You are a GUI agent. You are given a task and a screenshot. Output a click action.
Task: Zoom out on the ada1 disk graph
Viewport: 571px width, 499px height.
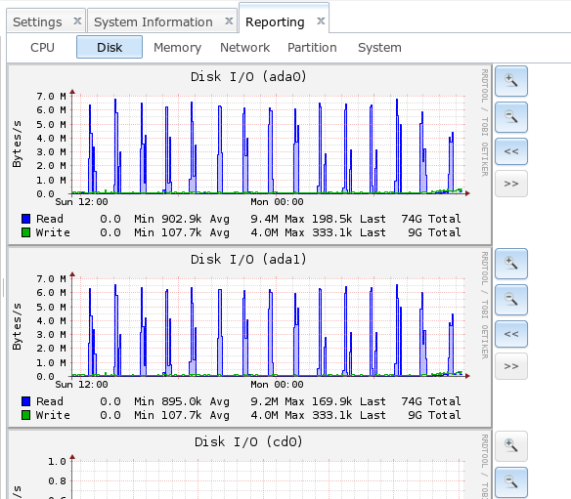[x=511, y=300]
